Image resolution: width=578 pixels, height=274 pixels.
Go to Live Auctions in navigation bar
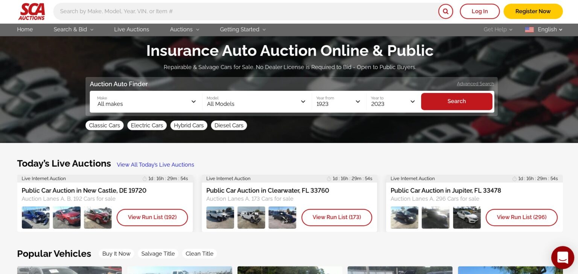(x=132, y=30)
